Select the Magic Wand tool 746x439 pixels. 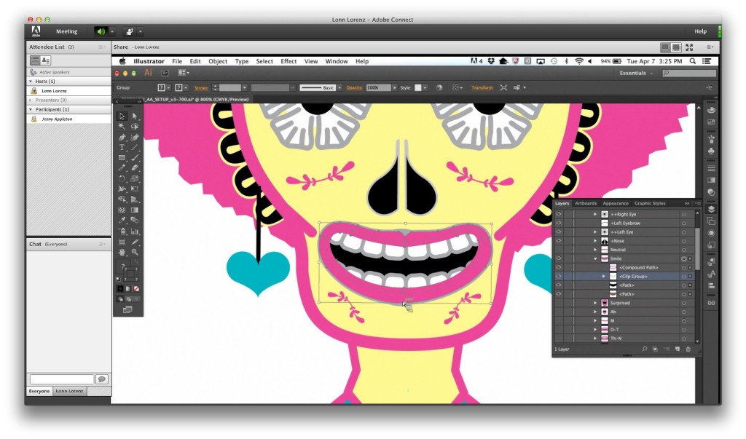pos(122,126)
